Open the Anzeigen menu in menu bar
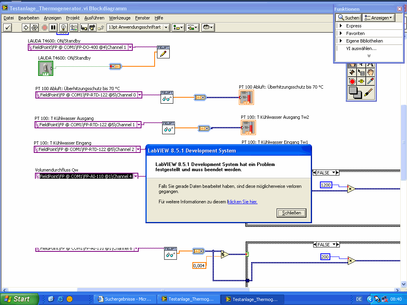This screenshot has width=407, height=305. [53, 18]
